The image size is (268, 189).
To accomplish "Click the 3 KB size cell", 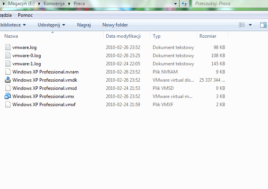I will coord(220,96).
